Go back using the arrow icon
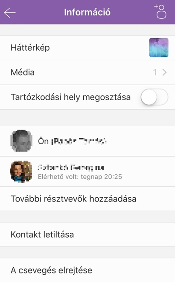The image size is (175, 282). pos(10,12)
